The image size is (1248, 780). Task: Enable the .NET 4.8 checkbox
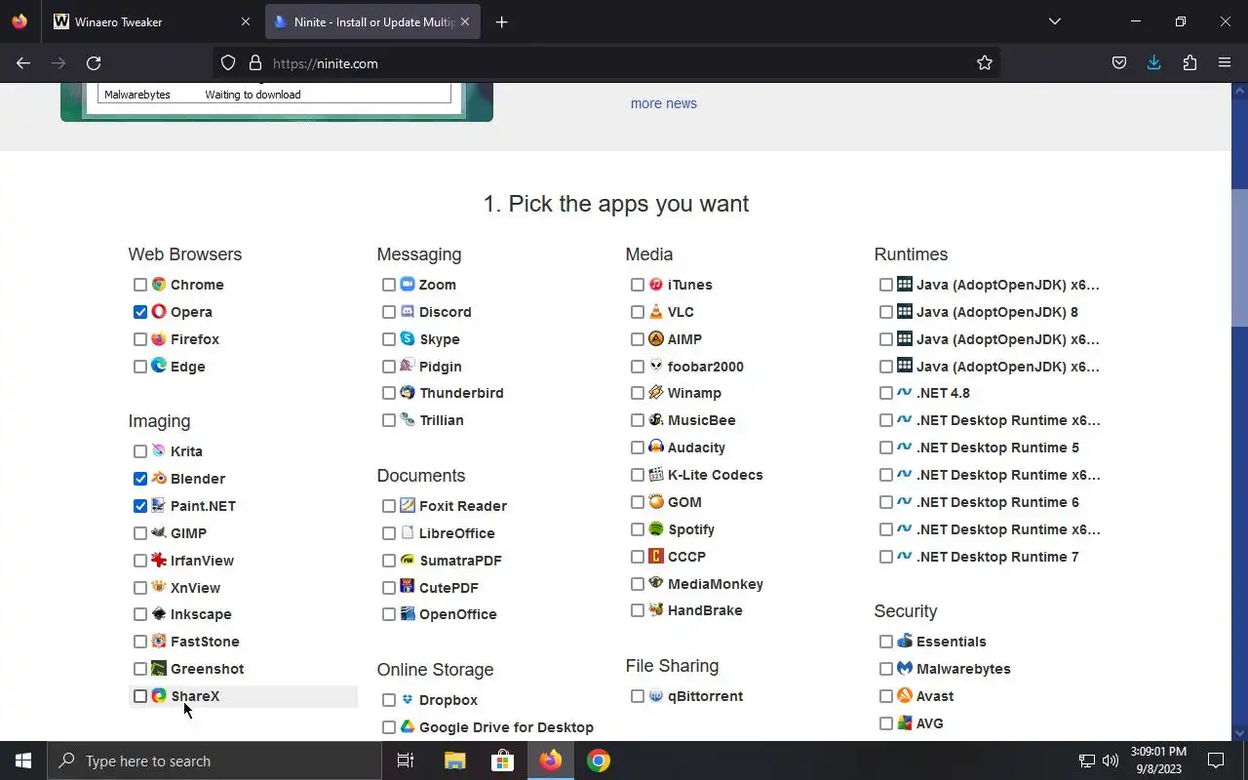coord(886,393)
